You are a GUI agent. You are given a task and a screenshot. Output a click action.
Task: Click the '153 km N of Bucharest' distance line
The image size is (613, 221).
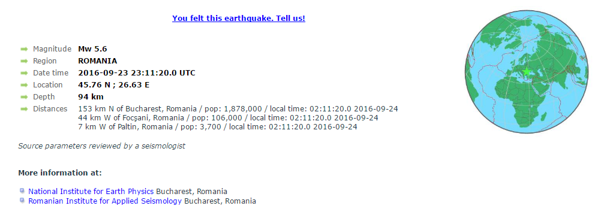pos(238,109)
